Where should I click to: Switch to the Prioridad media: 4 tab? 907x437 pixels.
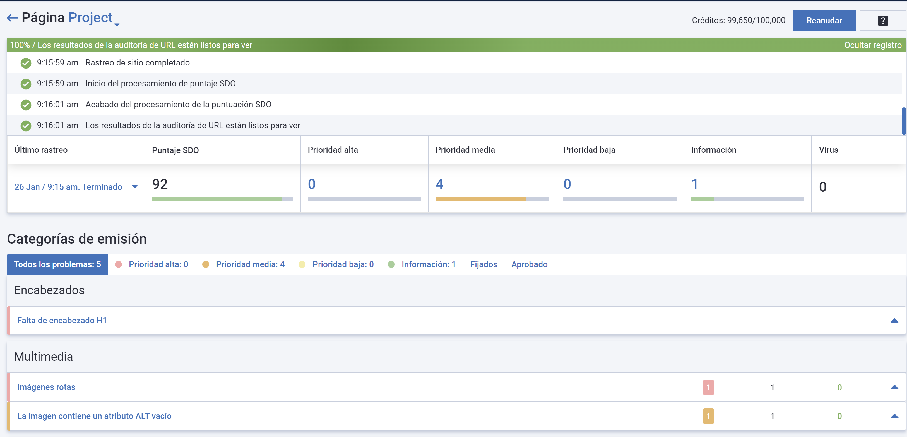pyautogui.click(x=250, y=264)
